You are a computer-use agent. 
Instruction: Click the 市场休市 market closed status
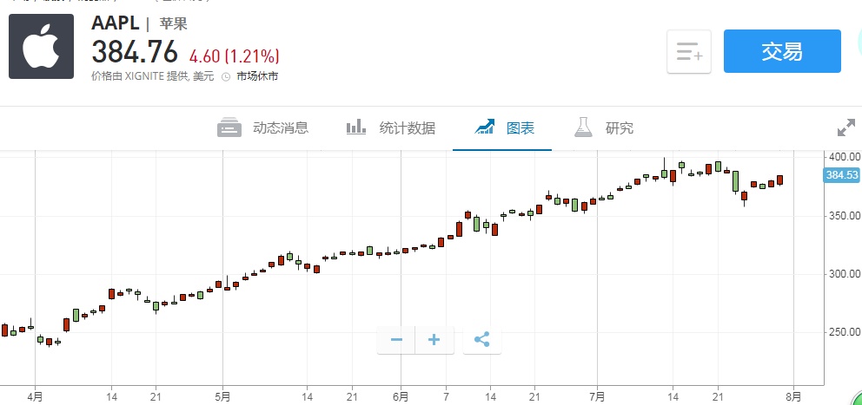point(257,76)
